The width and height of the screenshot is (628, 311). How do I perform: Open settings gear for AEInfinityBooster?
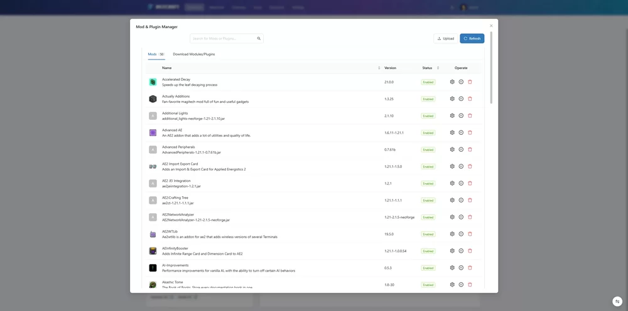(x=452, y=251)
